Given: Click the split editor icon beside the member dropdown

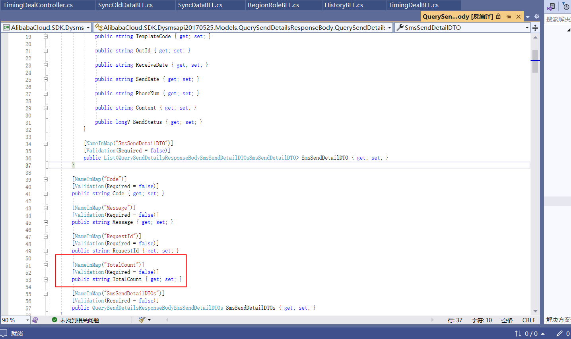Looking at the screenshot, I should pyautogui.click(x=535, y=28).
